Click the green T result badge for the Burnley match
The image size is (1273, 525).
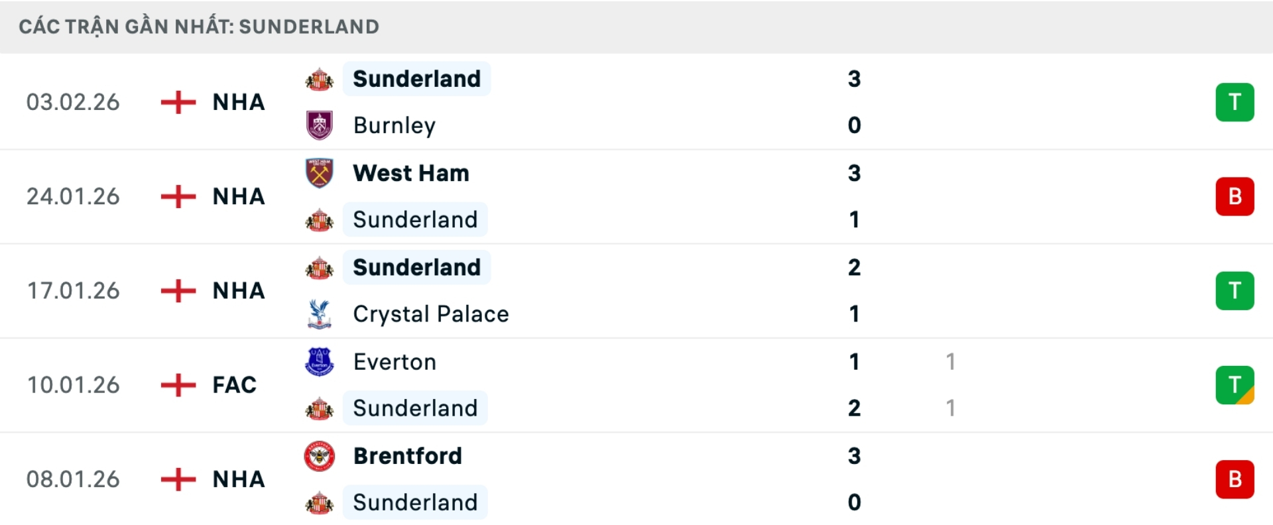coord(1235,102)
